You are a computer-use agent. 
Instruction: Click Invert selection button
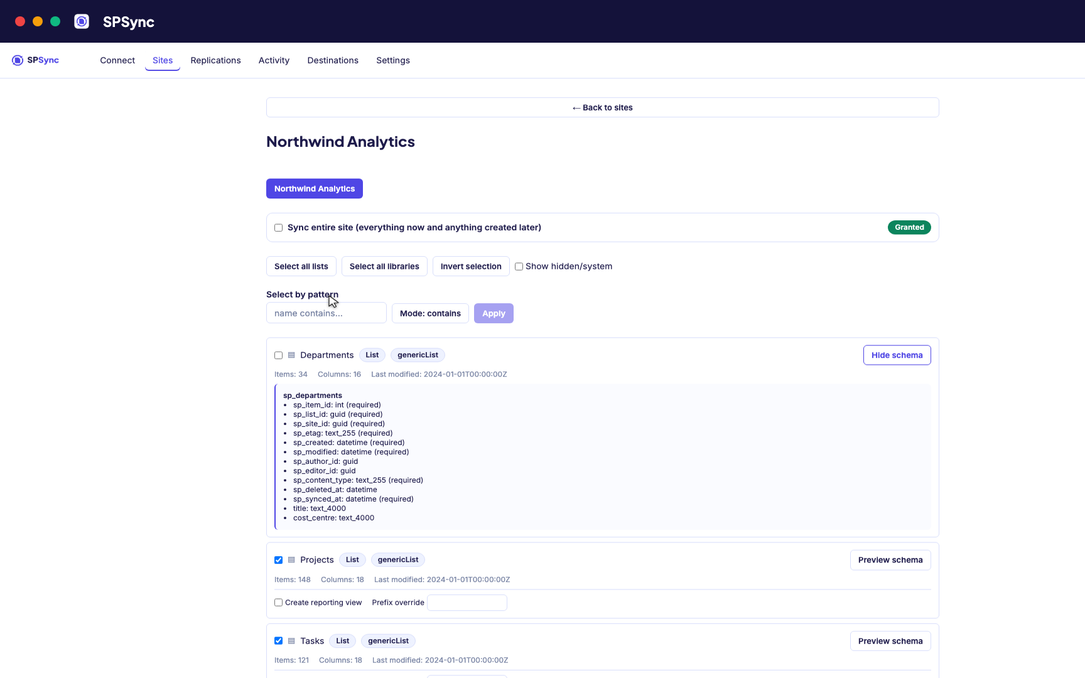pos(471,266)
